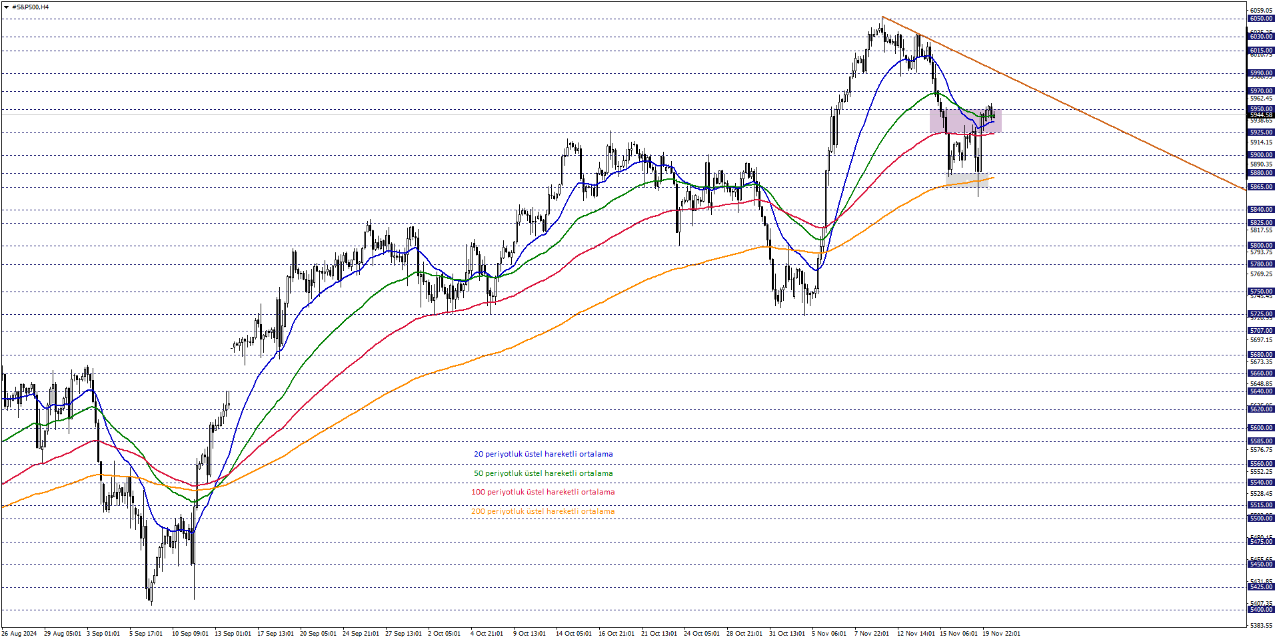Click the 5825.00 price level label
This screenshot has height=641, width=1277.
pos(1261,223)
